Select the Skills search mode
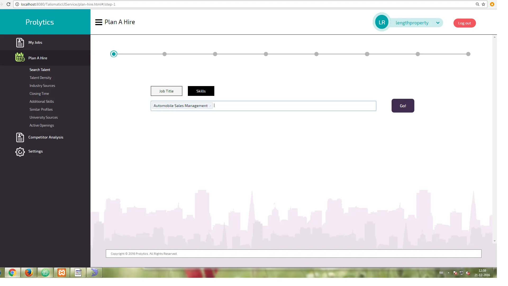 tap(201, 91)
